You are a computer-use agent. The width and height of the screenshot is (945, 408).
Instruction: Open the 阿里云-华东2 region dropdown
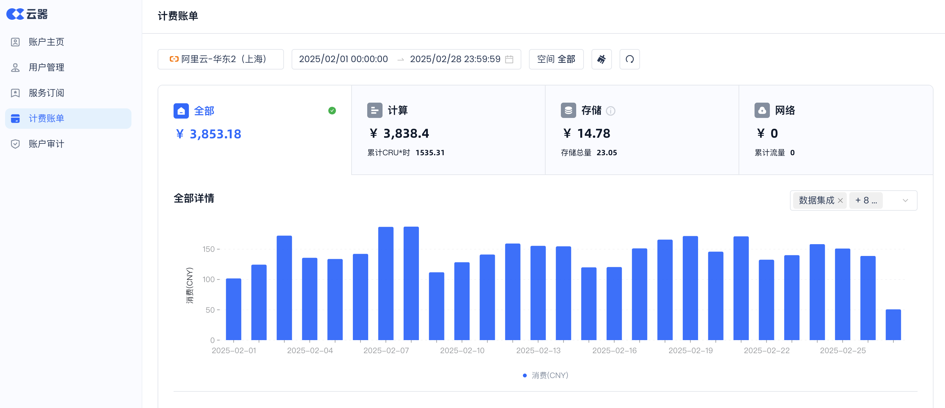pyautogui.click(x=220, y=59)
